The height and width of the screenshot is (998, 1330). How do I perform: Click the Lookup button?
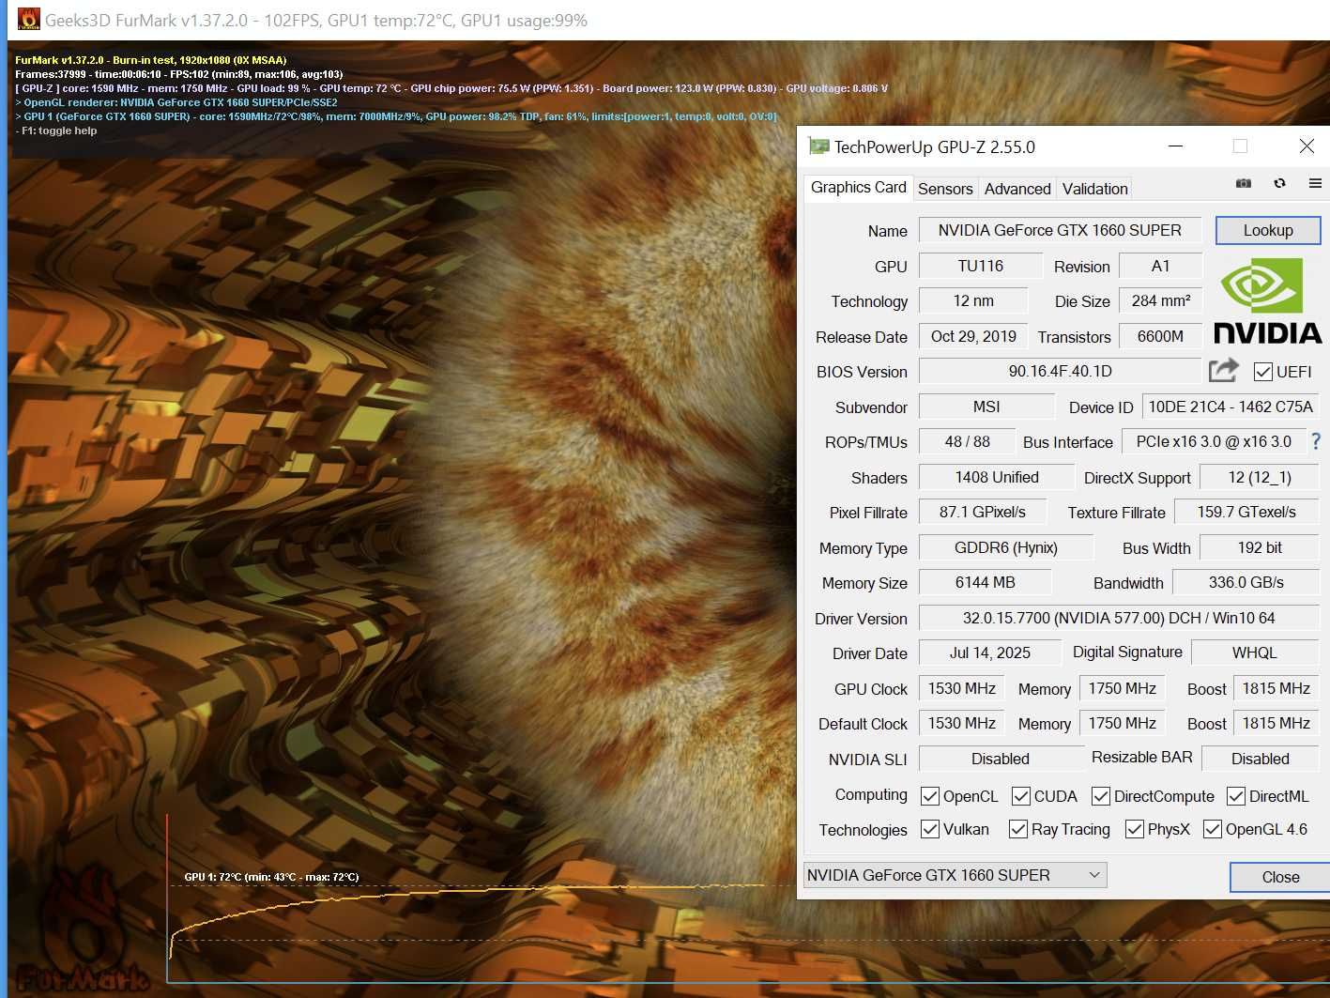pyautogui.click(x=1268, y=230)
